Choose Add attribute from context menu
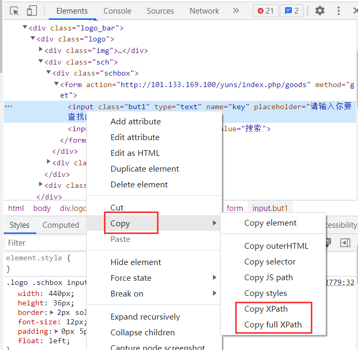358x350 pixels. pyautogui.click(x=135, y=122)
